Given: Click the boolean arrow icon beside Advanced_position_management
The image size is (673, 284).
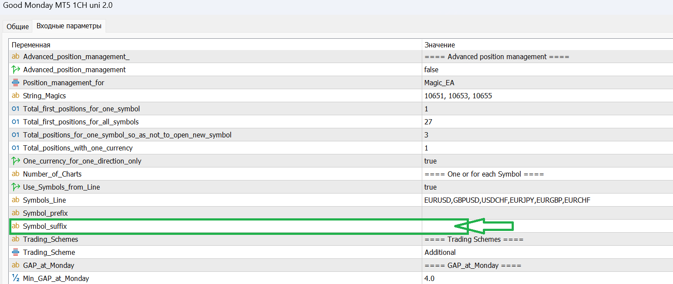Looking at the screenshot, I should tap(16, 70).
